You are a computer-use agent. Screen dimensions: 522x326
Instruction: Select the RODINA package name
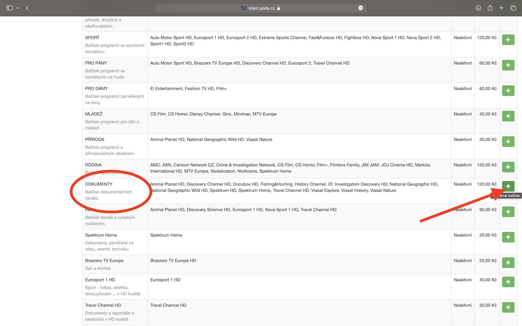93,165
